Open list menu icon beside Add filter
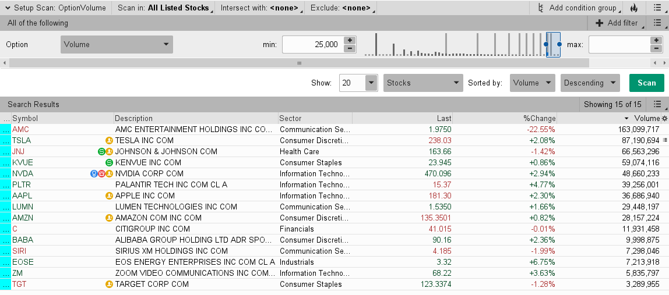Image resolution: width=669 pixels, height=295 pixels. click(x=657, y=23)
